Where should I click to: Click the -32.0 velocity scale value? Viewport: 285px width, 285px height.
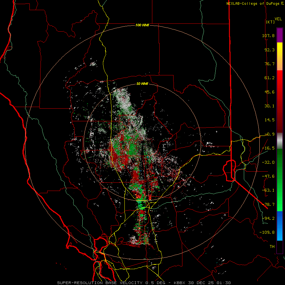pyautogui.click(x=268, y=162)
